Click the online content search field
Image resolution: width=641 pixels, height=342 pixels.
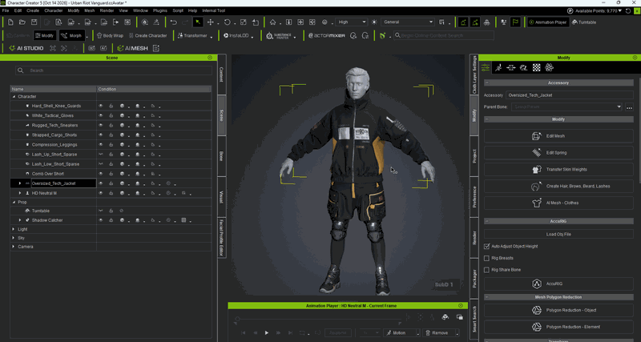[444, 35]
